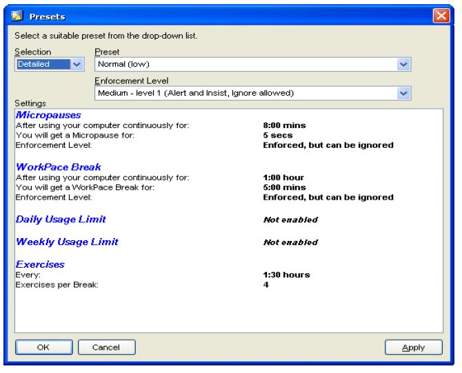
Task: Click 'You will get a WorkPace Break for:' label
Action: coord(85,187)
